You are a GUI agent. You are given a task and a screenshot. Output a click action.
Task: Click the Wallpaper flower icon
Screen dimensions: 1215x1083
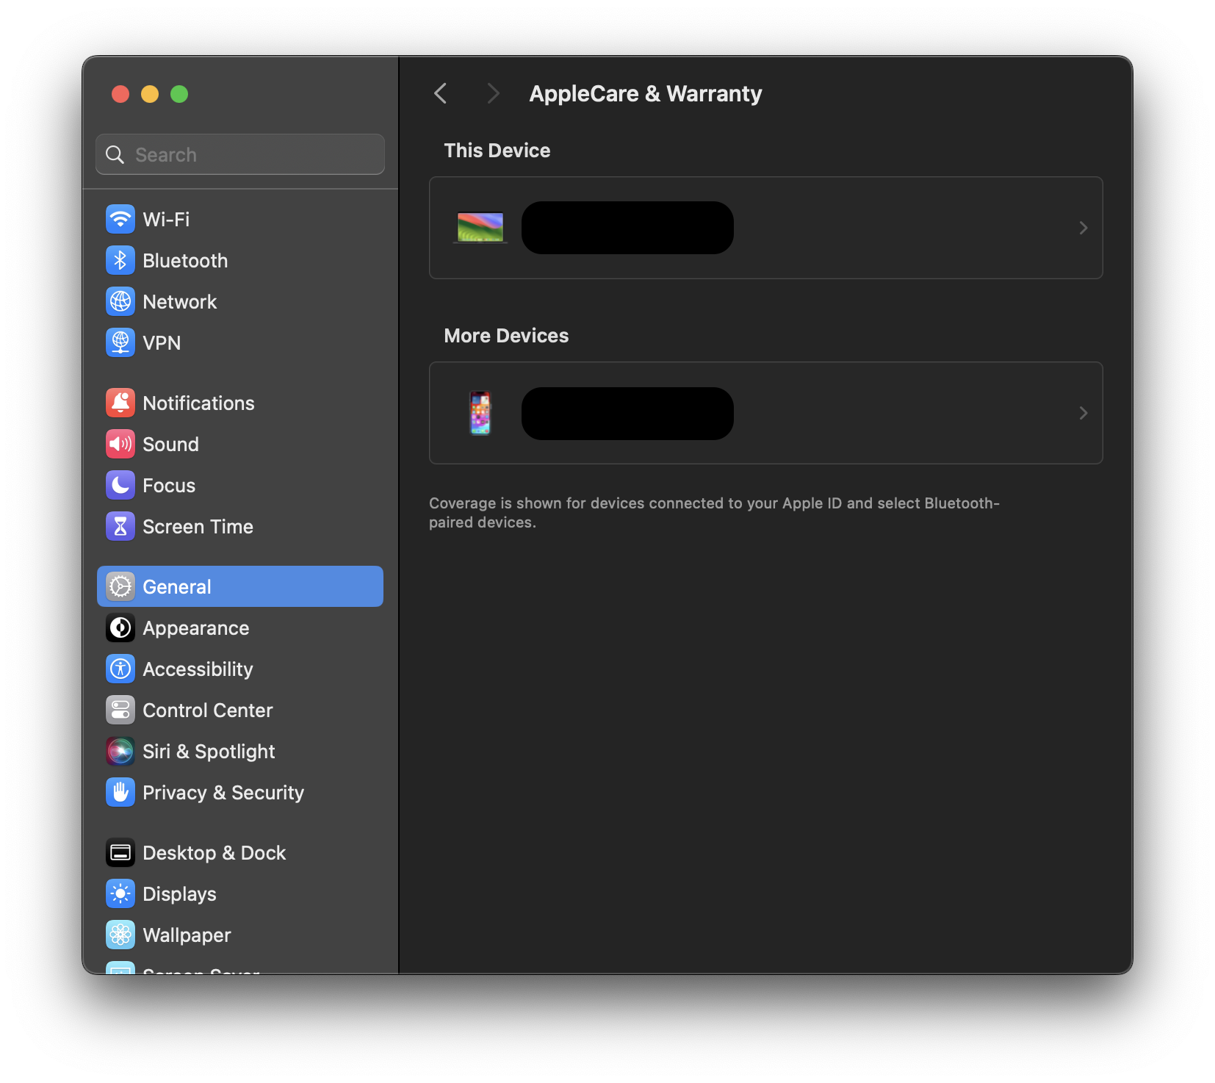(x=120, y=935)
